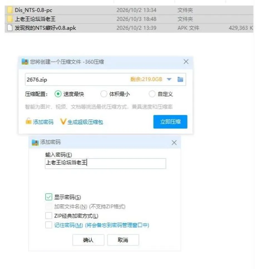Click the lock icon for 添加密码

click(x=28, y=121)
